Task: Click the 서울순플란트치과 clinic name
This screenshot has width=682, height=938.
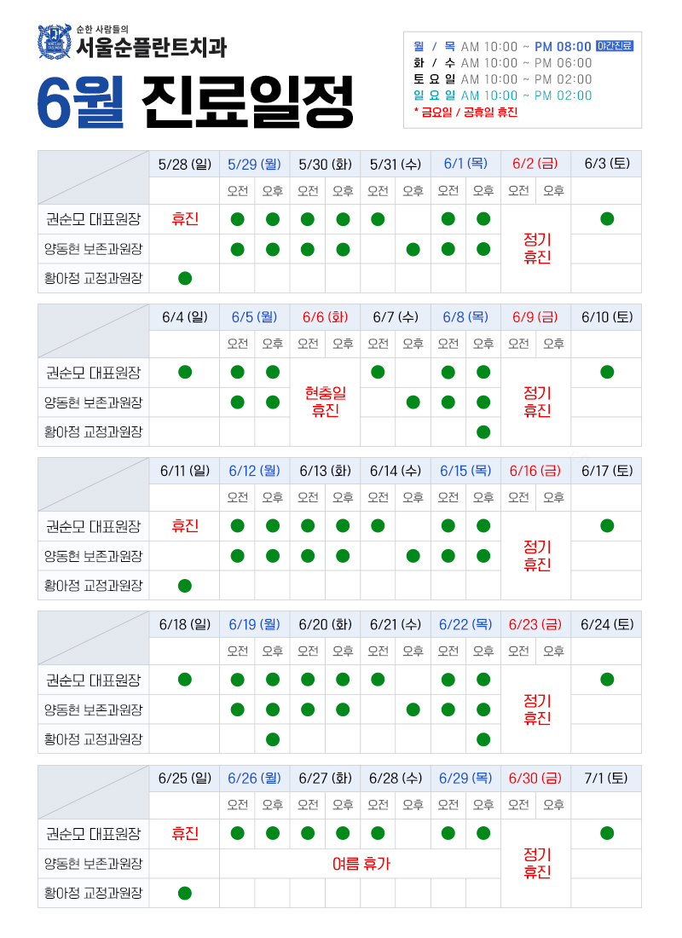Action: pyautogui.click(x=152, y=47)
